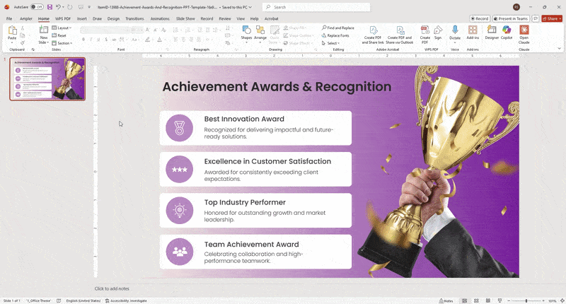
Task: Start Dictate with the microphone icon
Action: (455, 30)
